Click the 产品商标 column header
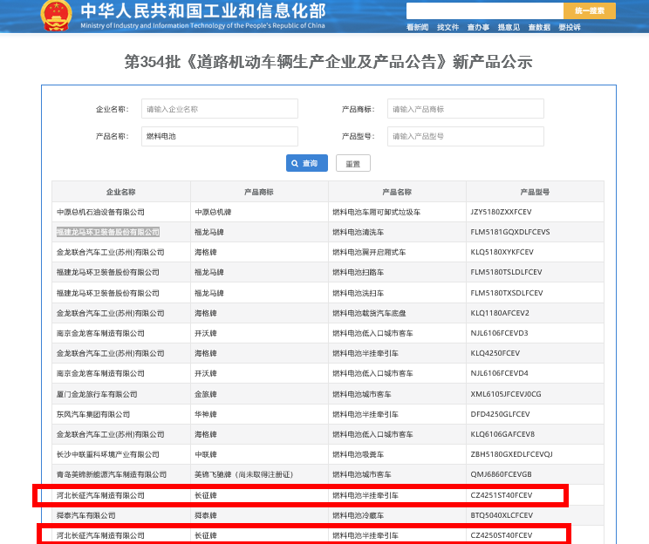This screenshot has height=544, width=649. click(x=259, y=192)
